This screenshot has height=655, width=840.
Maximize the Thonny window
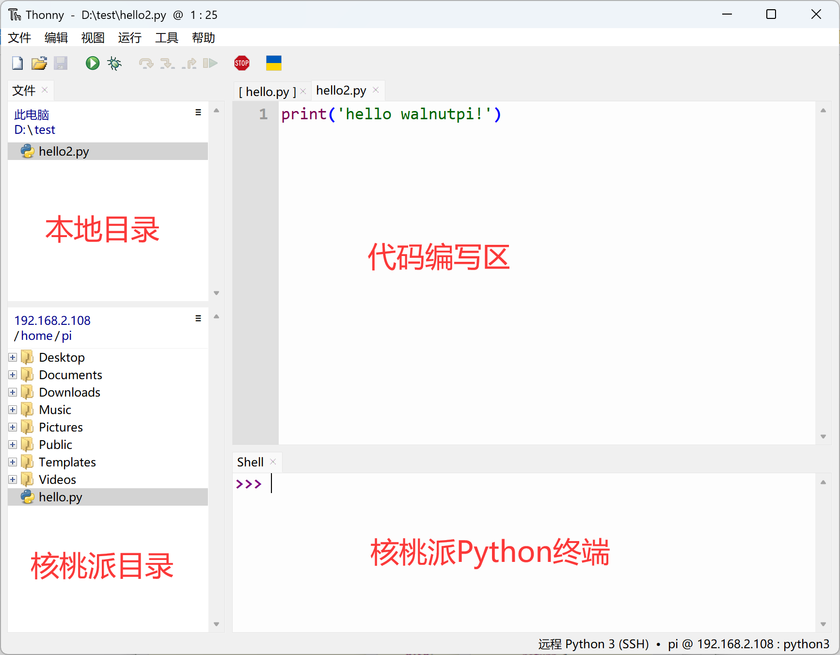point(771,15)
